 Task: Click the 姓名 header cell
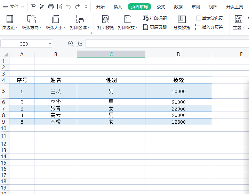[x=56, y=80]
